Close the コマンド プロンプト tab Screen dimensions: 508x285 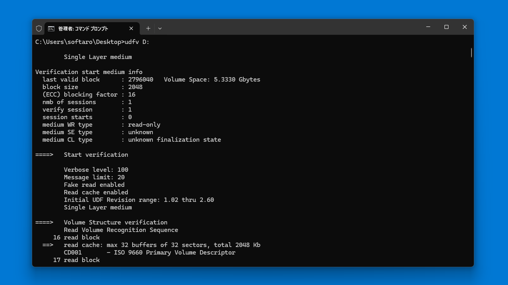[x=131, y=28]
